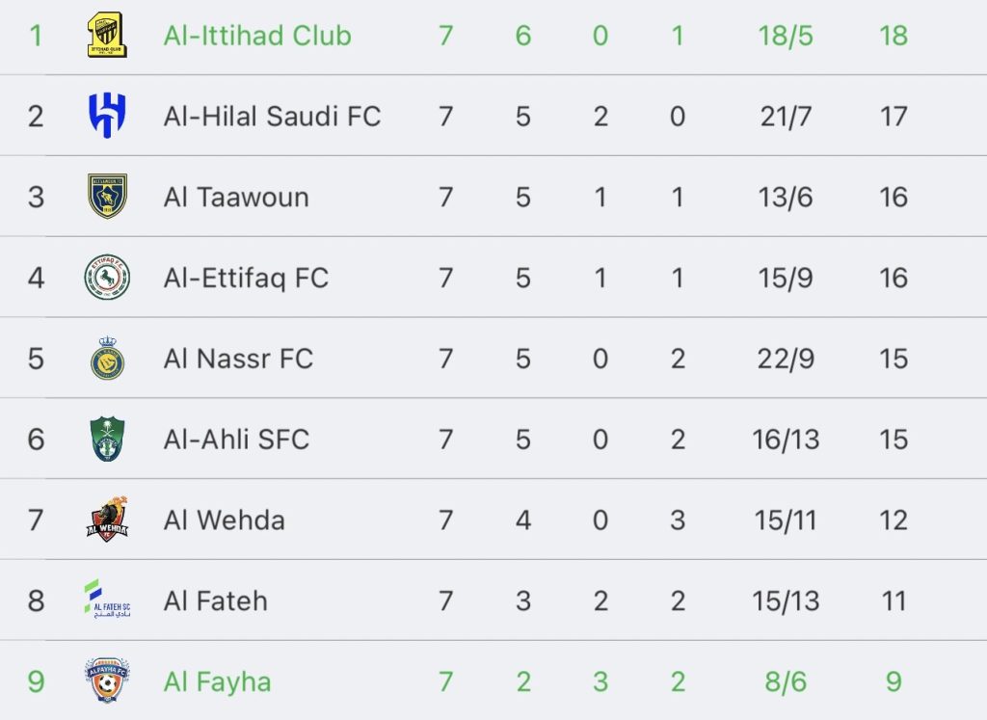The height and width of the screenshot is (720, 987).
Task: Click the Al-Ittihad Club crest icon
Action: 107,36
